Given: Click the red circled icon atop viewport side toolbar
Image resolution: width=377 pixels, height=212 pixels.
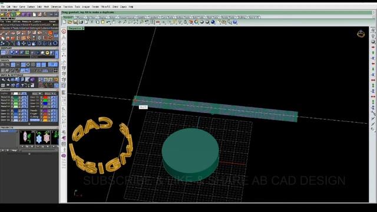Looking at the screenshot, I should point(64,31).
